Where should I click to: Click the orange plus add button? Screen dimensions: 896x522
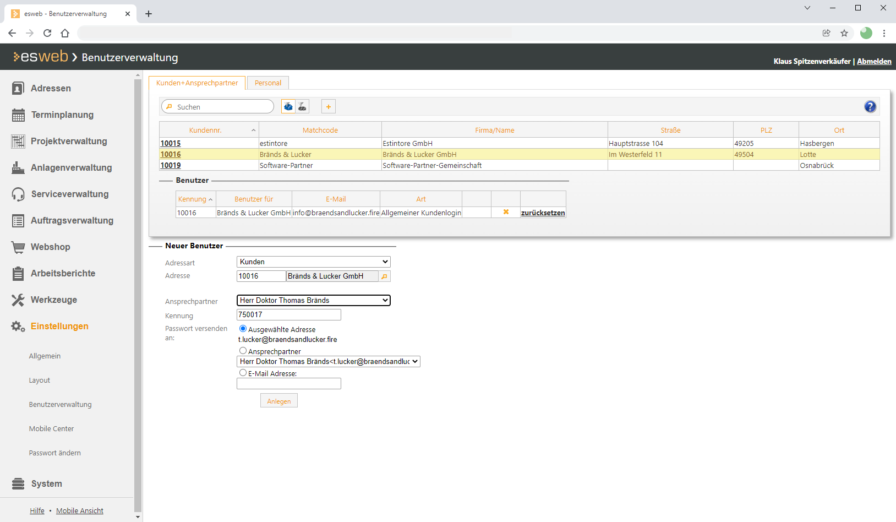[x=329, y=107]
